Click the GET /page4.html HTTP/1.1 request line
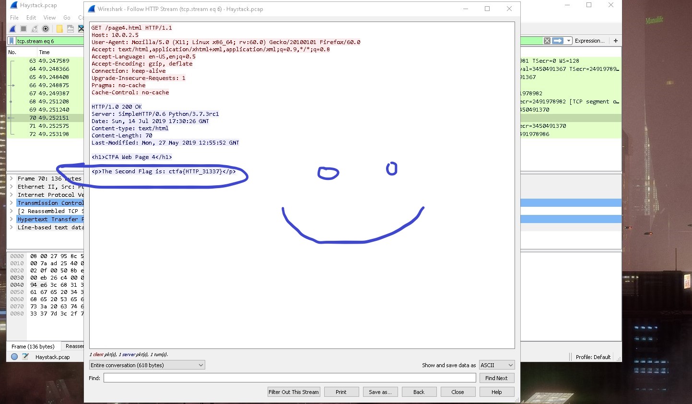 (132, 28)
